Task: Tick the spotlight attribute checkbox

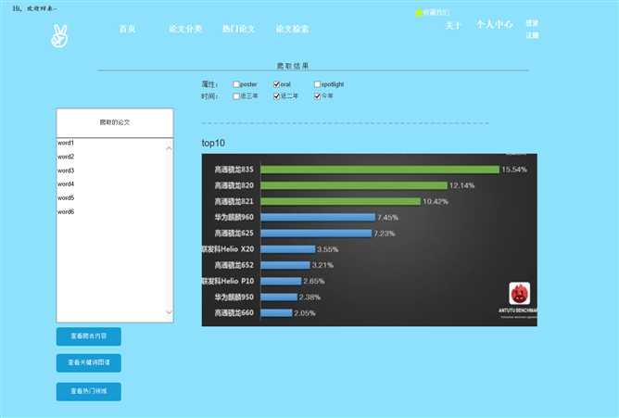Action: tap(317, 84)
